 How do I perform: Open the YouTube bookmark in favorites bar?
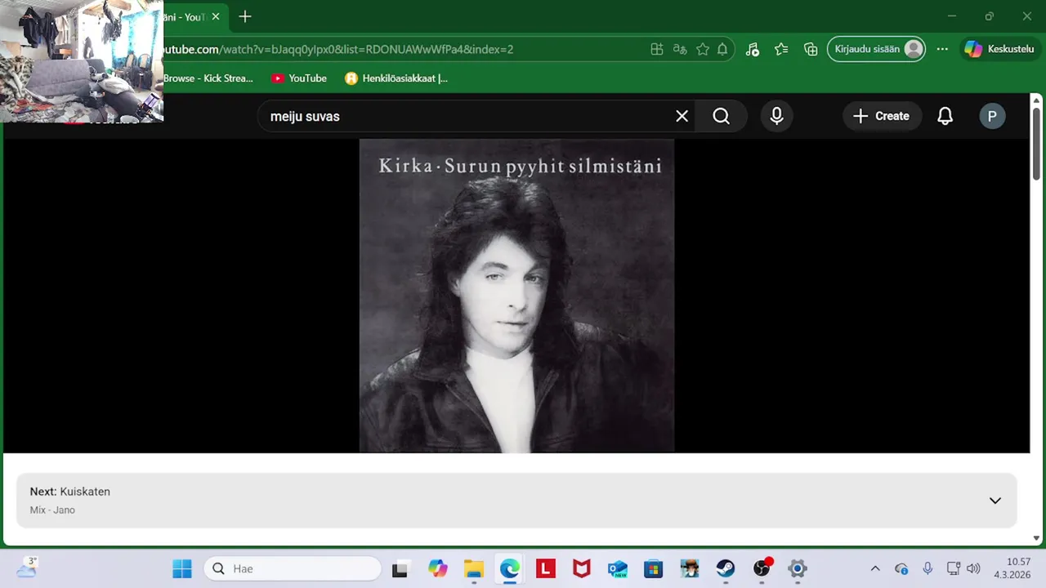click(299, 78)
